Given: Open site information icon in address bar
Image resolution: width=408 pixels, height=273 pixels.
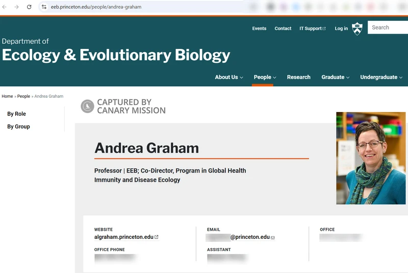Looking at the screenshot, I should click(44, 7).
